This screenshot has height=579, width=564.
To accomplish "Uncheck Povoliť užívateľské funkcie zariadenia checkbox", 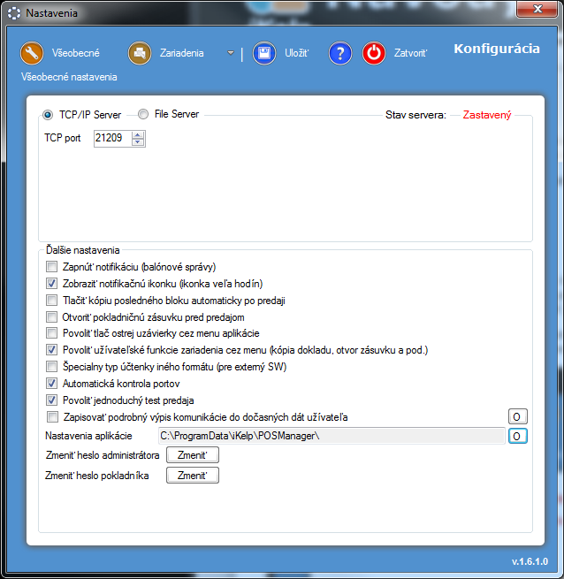I will (x=51, y=349).
